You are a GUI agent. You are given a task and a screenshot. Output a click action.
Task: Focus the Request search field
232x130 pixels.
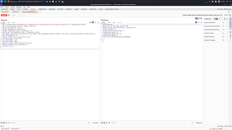point(50,123)
